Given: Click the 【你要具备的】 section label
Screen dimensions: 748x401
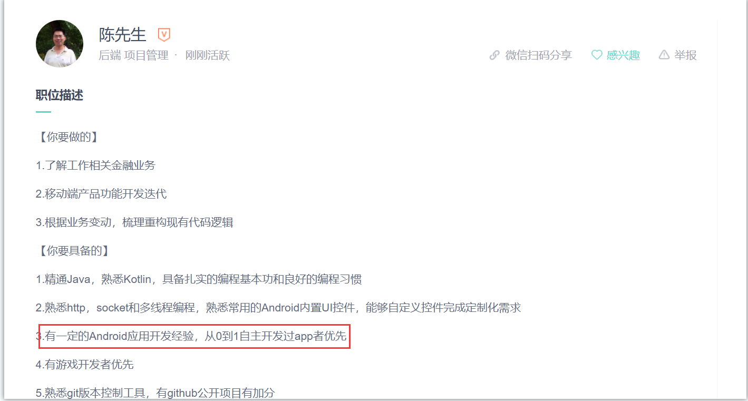Looking at the screenshot, I should click(x=73, y=250).
